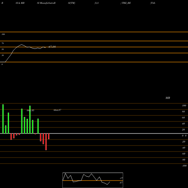
Task: Click the -40 label on MR axis
Action: click(183, 148)
